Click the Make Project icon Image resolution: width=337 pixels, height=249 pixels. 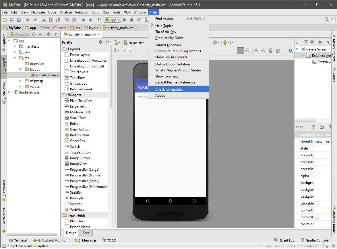(x=99, y=20)
